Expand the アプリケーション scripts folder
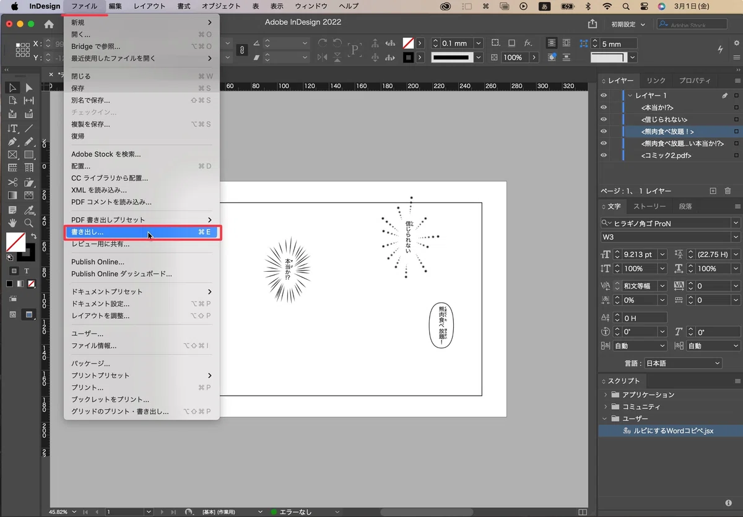Screen dimensions: 743x517 click(606, 394)
